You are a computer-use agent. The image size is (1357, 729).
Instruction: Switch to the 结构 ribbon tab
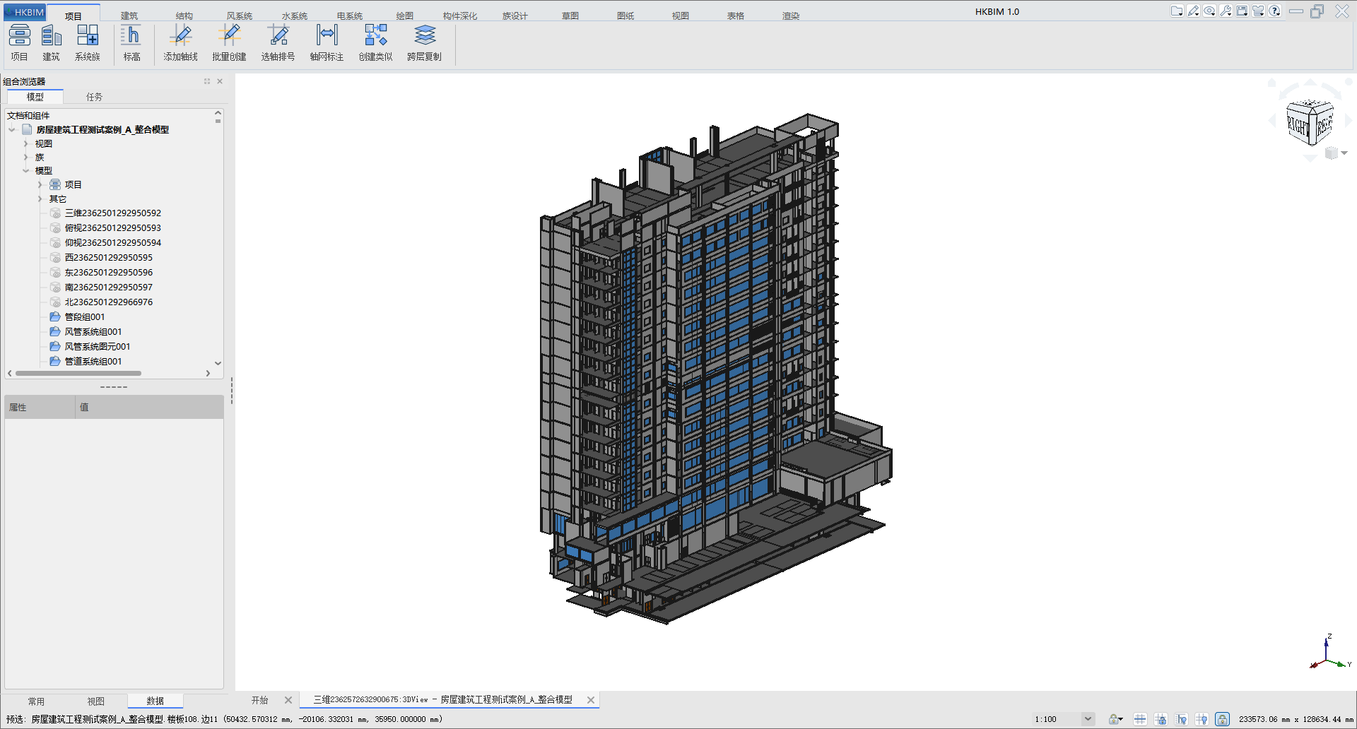[x=184, y=16]
